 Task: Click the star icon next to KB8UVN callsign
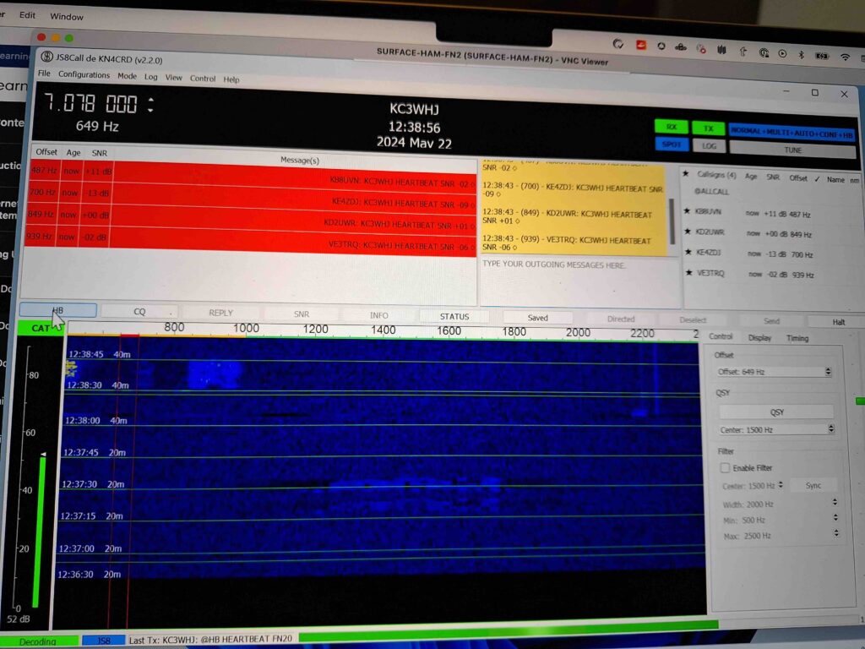click(687, 210)
